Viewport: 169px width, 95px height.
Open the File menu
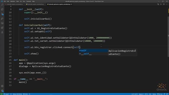pyautogui.click(x=5, y=1)
